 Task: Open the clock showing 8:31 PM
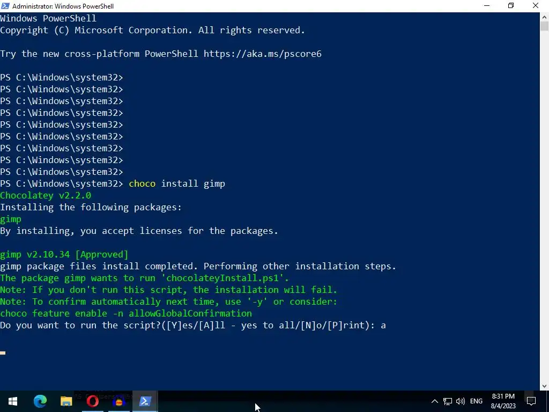tap(503, 401)
